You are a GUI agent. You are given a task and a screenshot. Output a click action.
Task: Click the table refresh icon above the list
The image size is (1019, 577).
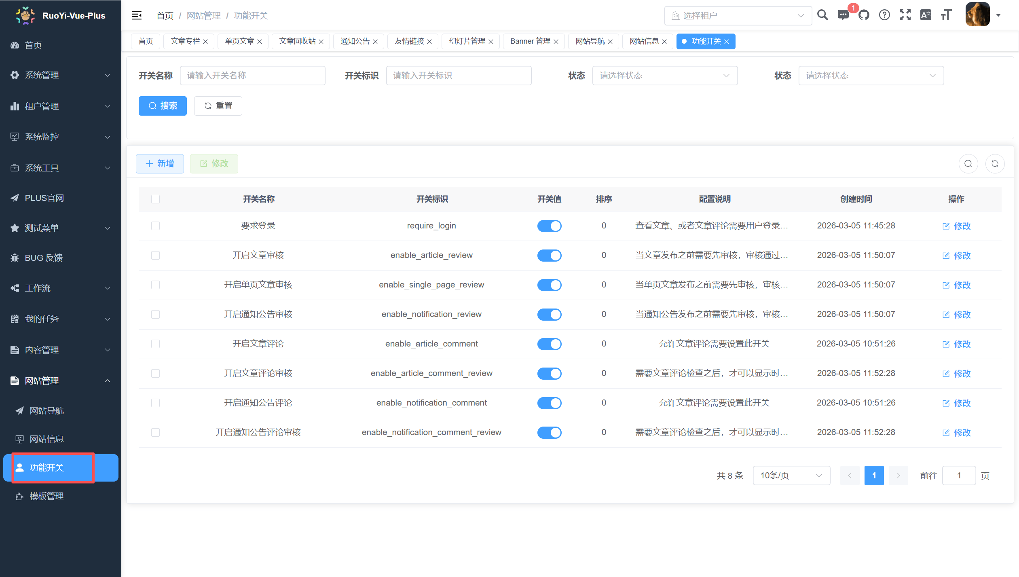(995, 163)
